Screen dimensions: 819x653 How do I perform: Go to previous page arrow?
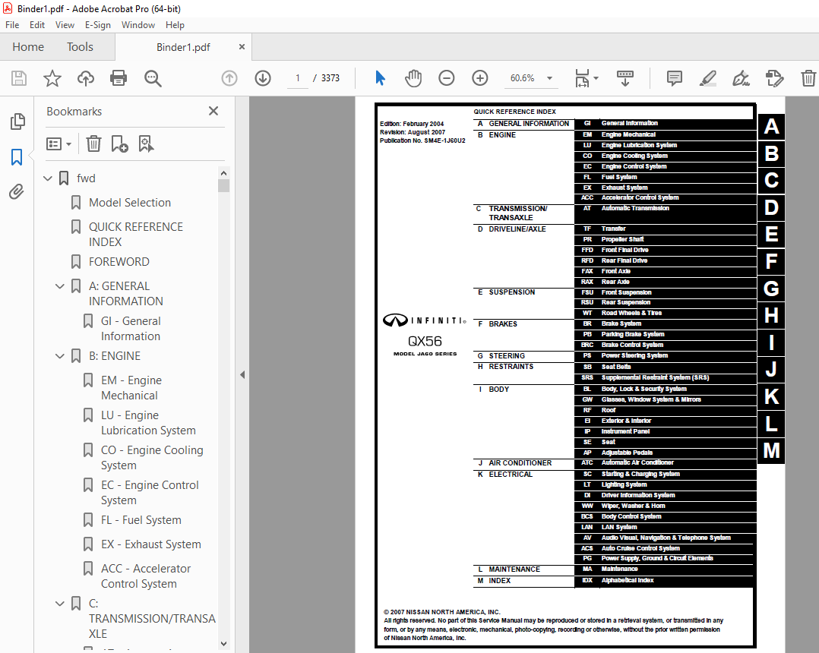pyautogui.click(x=229, y=78)
